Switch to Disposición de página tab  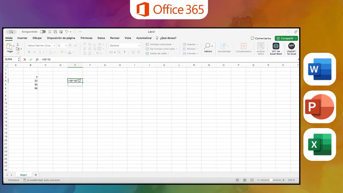[61, 38]
